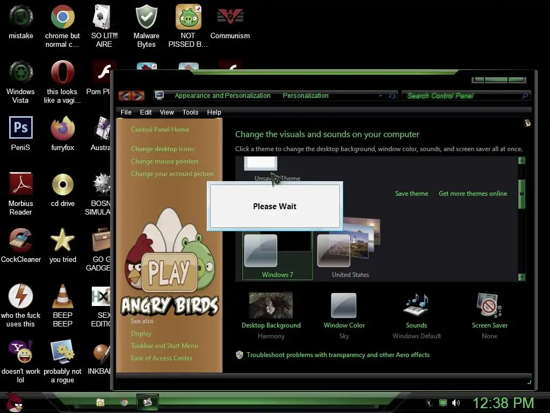
Task: Click 'Change desktop icons' link
Action: coord(162,148)
